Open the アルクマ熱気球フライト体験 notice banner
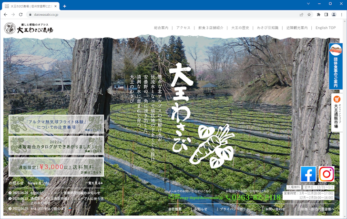 (56, 124)
